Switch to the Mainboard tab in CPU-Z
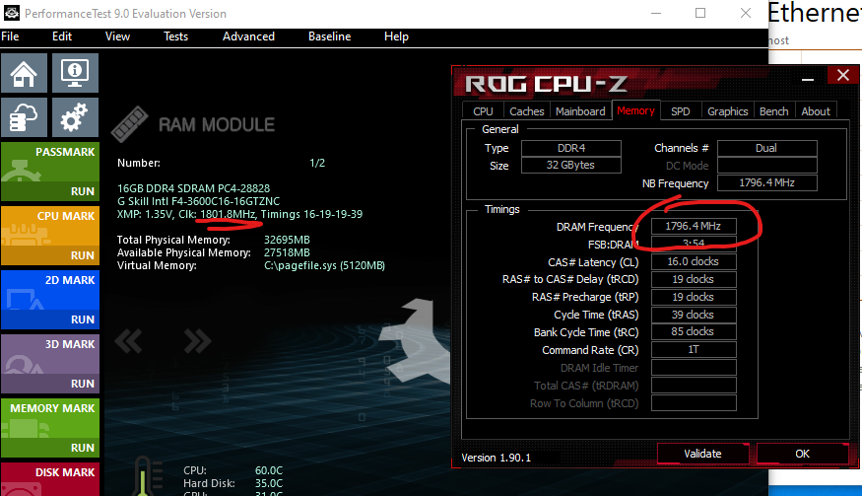 click(580, 111)
